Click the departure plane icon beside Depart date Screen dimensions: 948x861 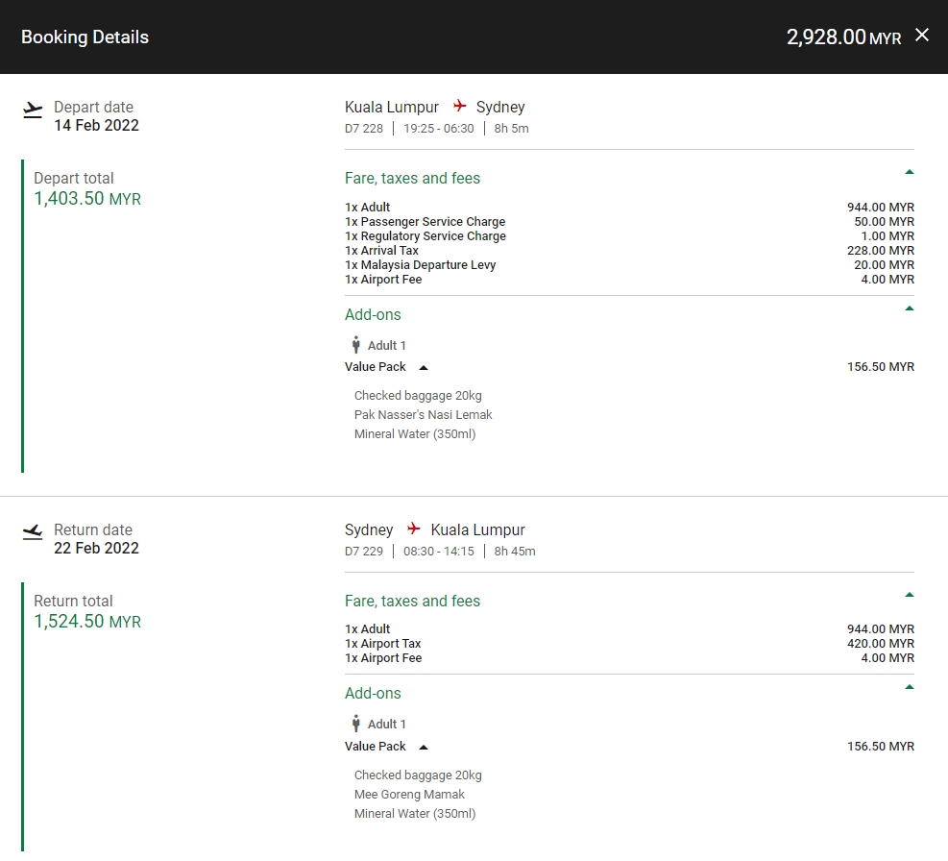pos(33,111)
